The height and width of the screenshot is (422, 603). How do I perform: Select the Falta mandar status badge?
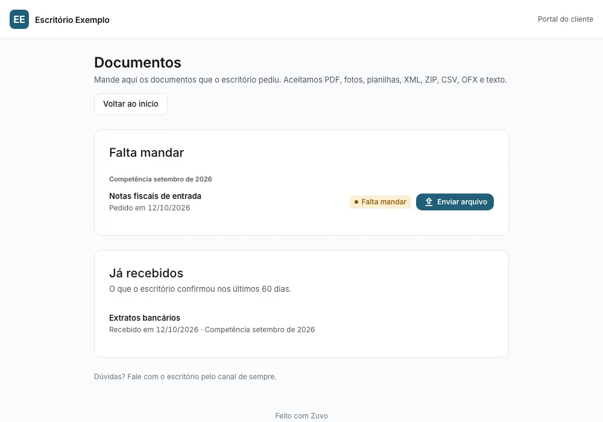point(380,202)
